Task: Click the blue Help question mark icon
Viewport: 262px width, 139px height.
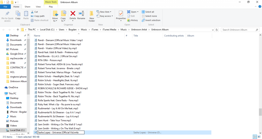Action: (x=260, y=7)
